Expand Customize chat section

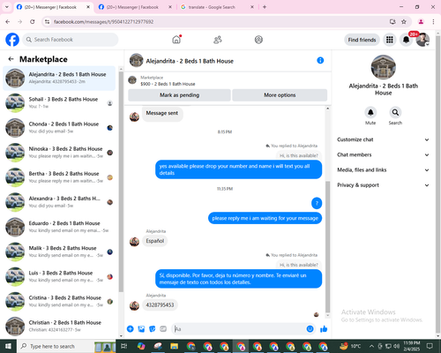[383, 139]
